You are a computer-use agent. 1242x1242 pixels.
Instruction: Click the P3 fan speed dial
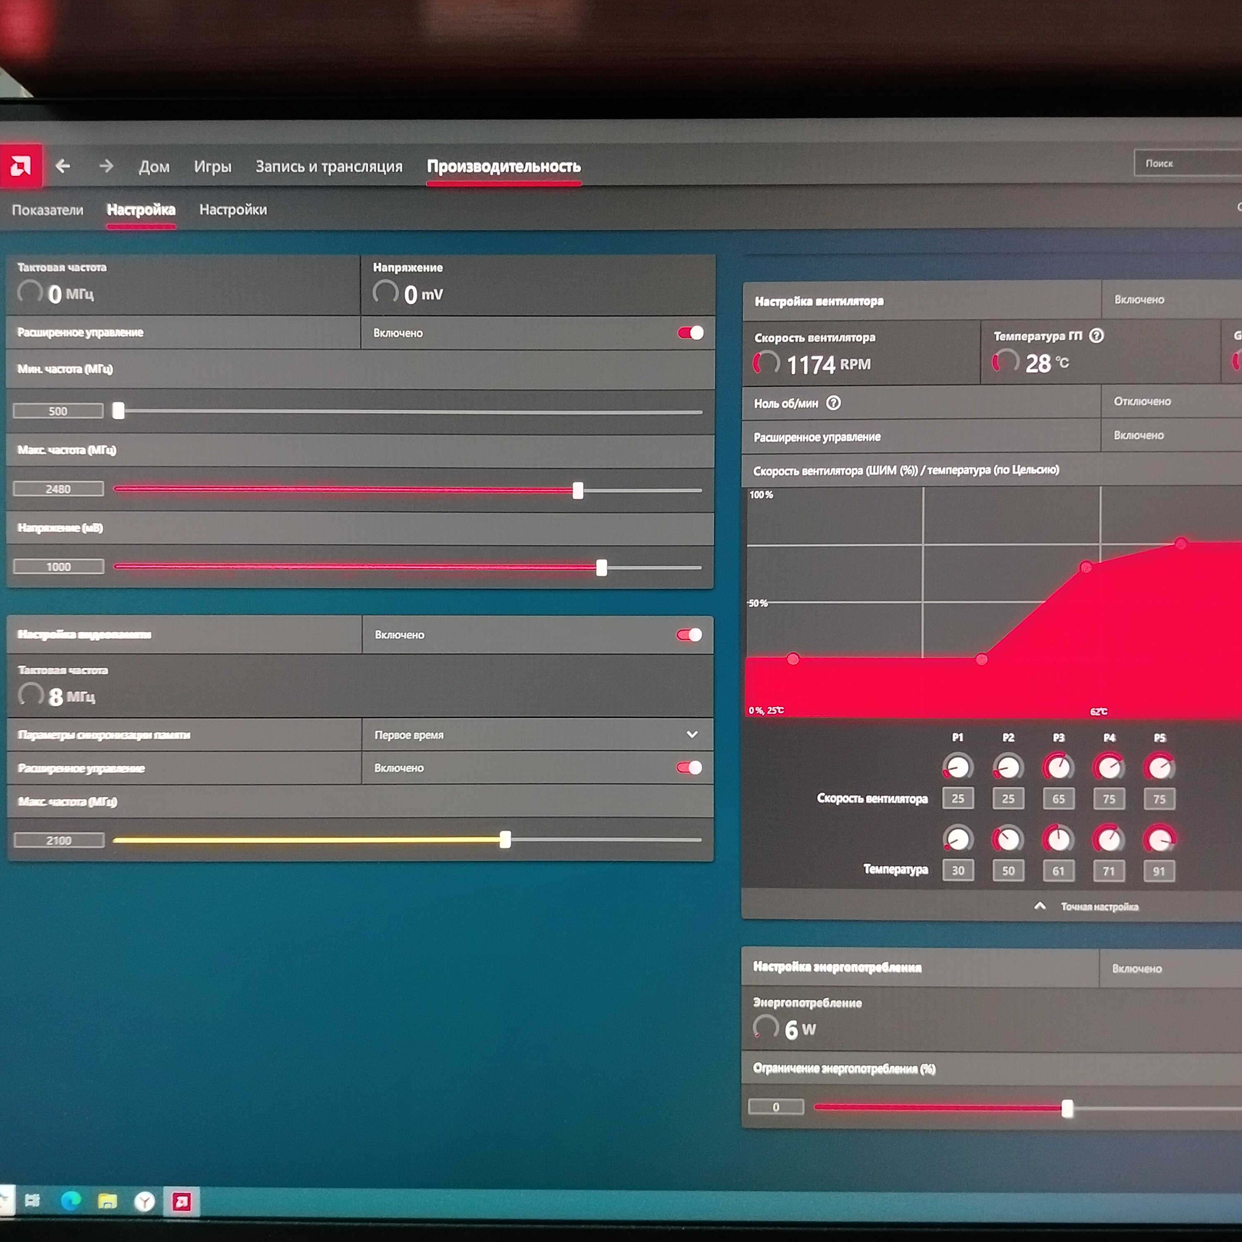coord(1058,767)
